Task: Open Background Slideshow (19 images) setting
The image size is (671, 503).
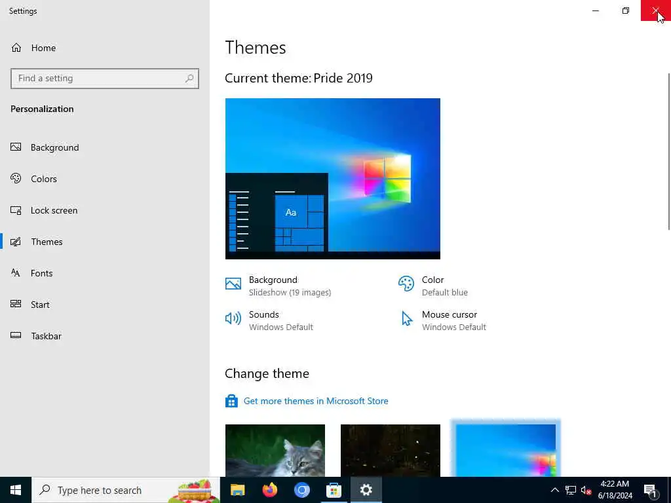Action: click(278, 286)
